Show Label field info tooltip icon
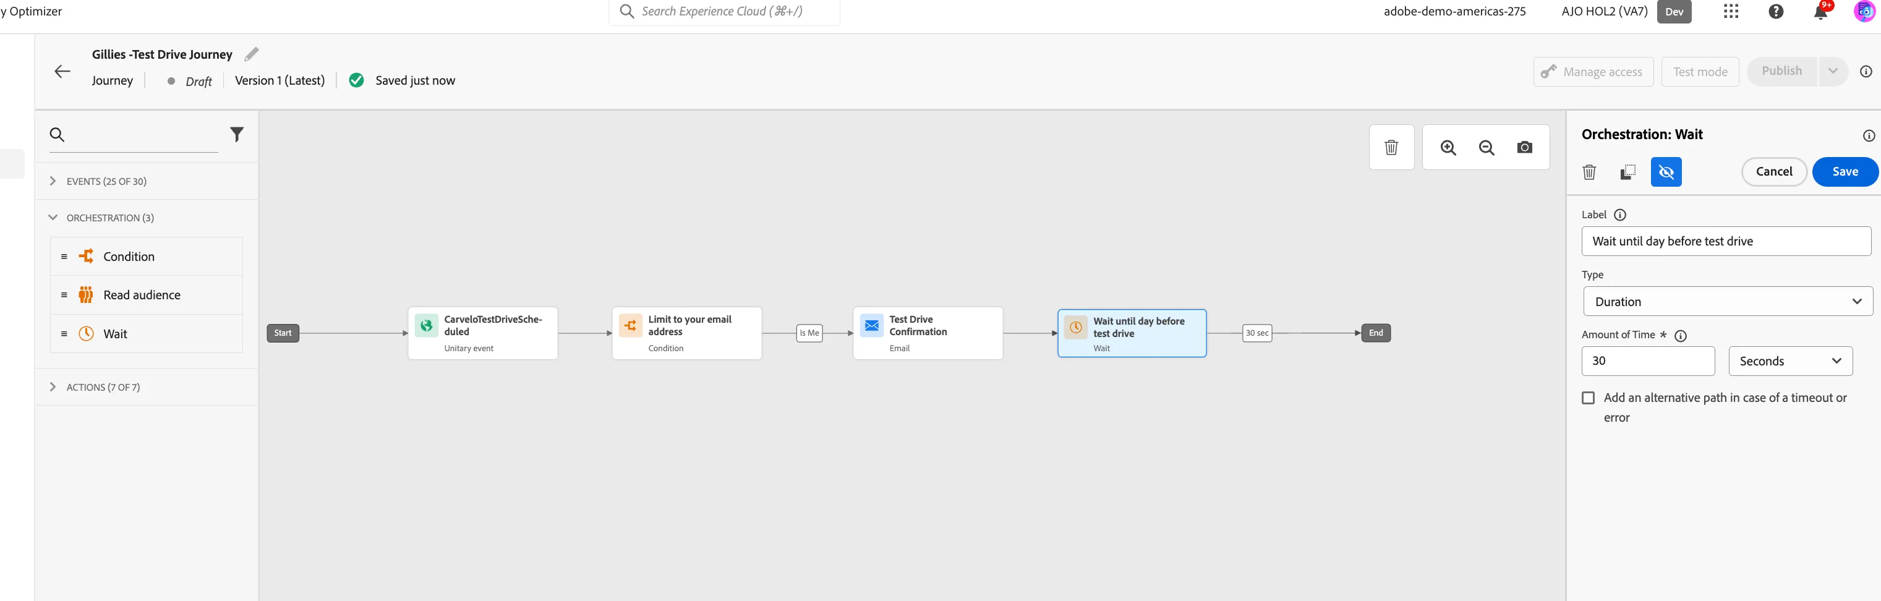 coord(1619,215)
